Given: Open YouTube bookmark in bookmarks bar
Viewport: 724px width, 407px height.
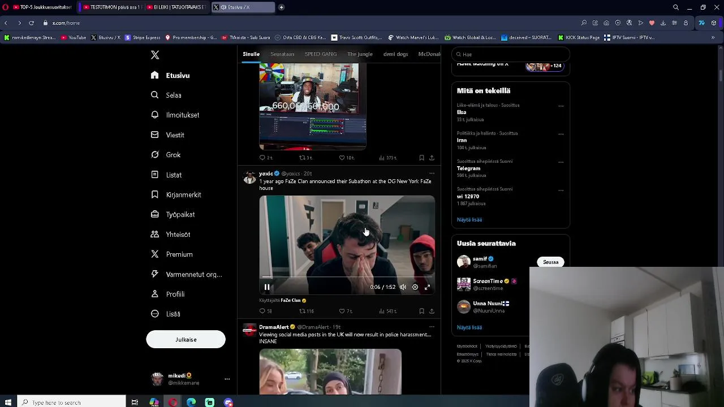Looking at the screenshot, I should point(74,37).
